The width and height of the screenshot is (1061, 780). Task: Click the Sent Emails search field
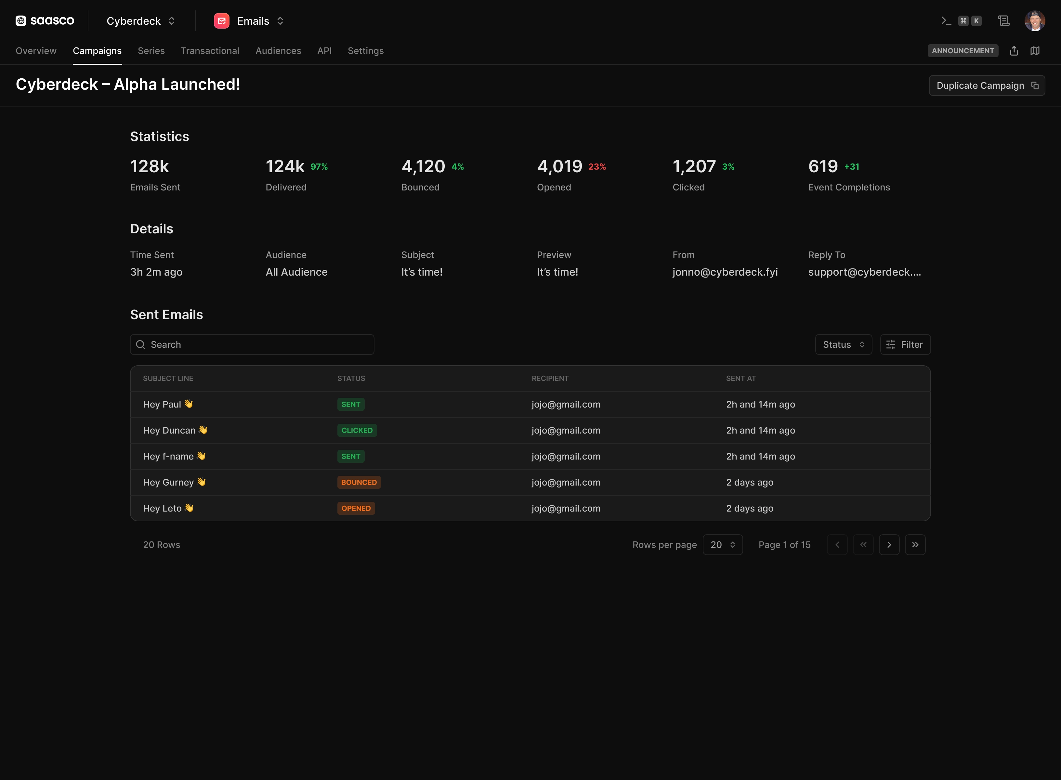pyautogui.click(x=252, y=344)
